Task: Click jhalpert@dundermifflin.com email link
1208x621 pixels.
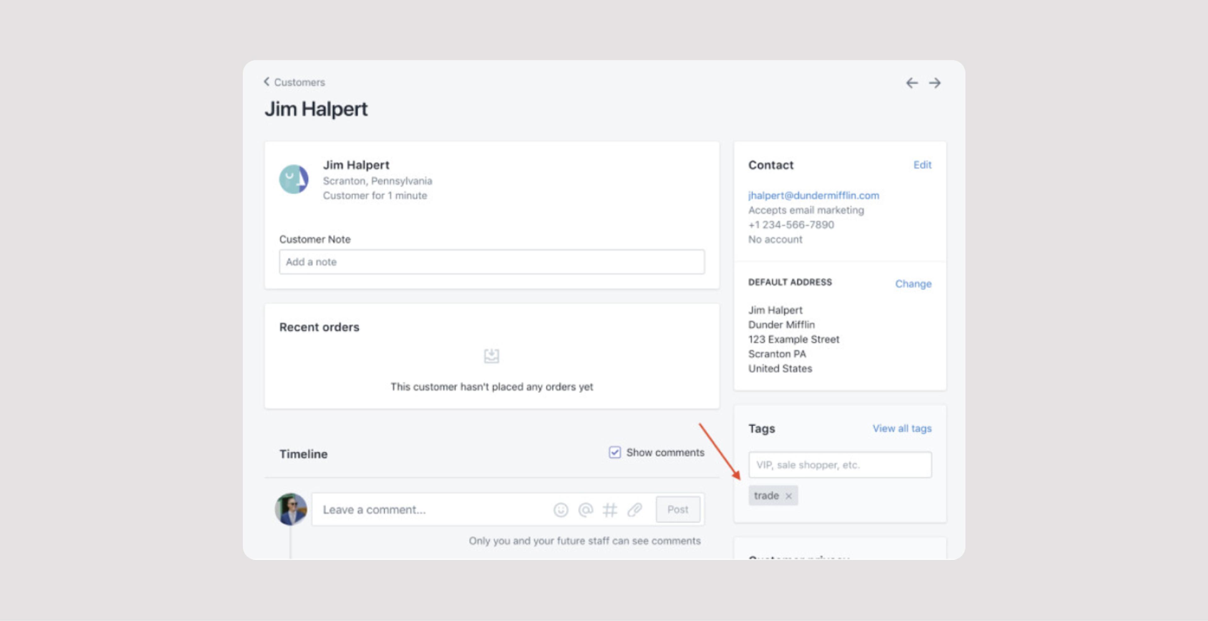Action: coord(813,196)
